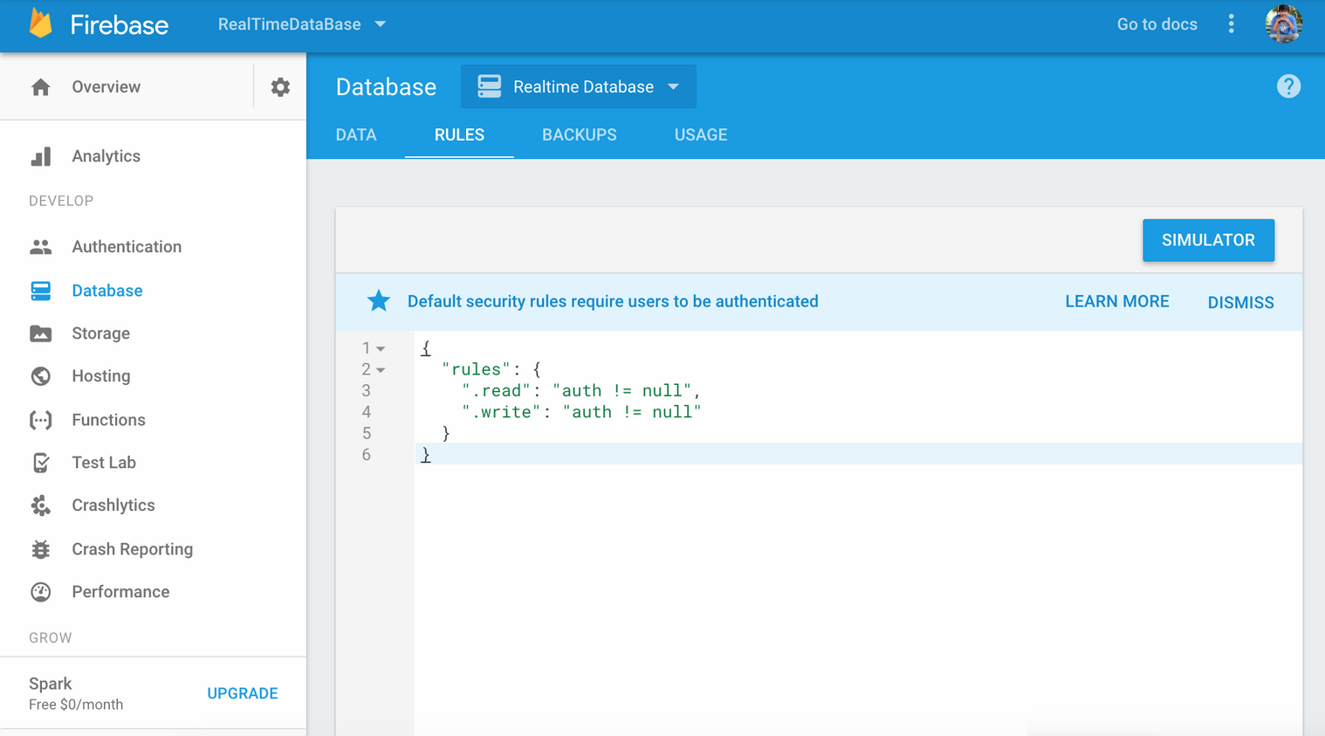Click the Firebase logo
This screenshot has height=736, width=1325.
(x=99, y=24)
